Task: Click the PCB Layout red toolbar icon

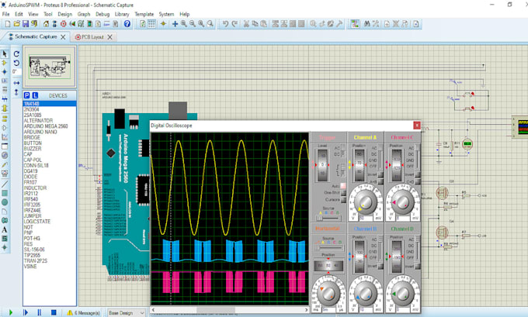Action: 63,24
